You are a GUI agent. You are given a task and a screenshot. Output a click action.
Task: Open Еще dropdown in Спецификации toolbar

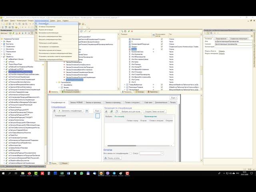(98, 111)
